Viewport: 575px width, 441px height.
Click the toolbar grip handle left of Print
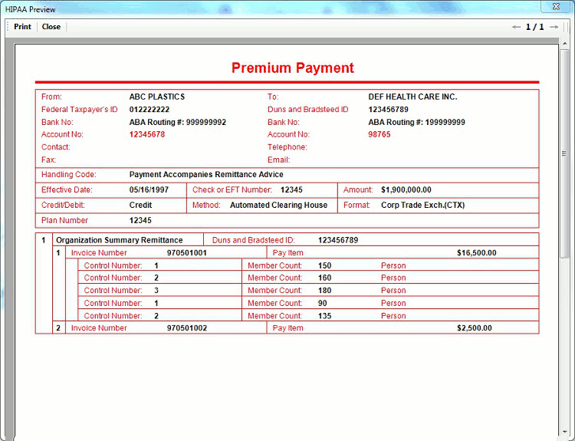click(x=8, y=27)
